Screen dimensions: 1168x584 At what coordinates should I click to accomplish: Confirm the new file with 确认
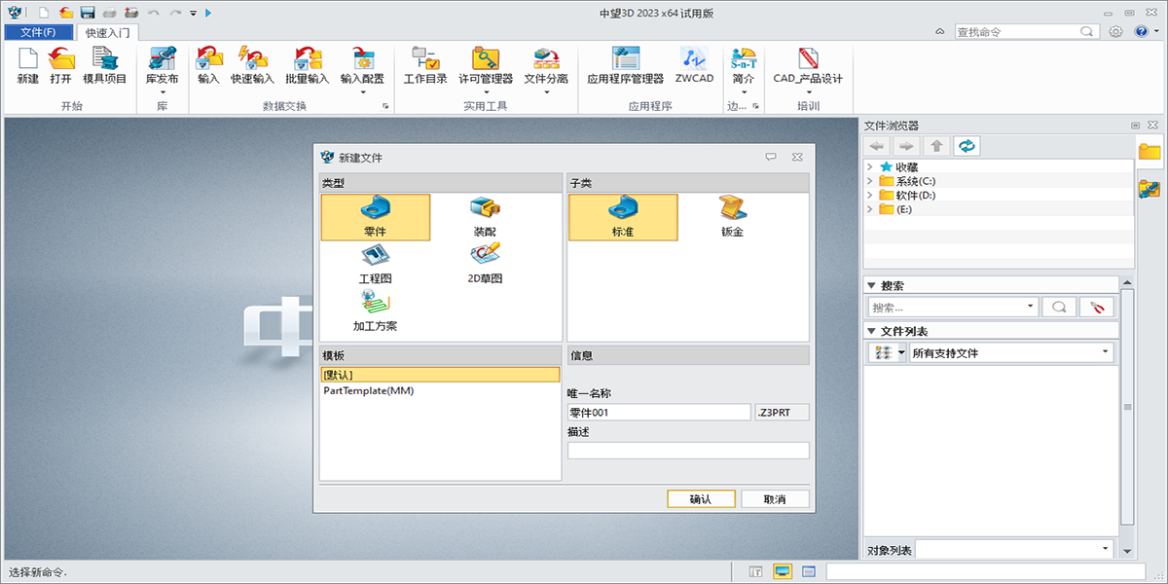click(x=701, y=498)
